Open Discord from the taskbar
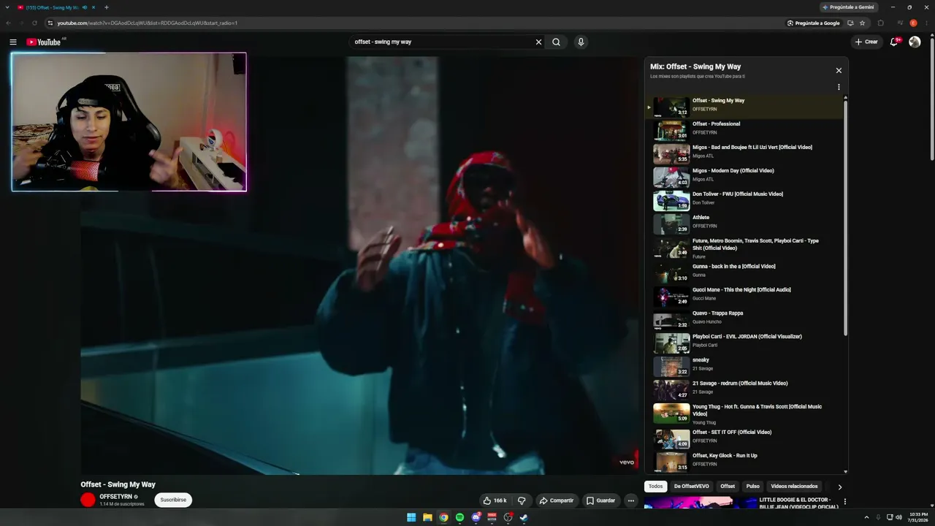 (x=476, y=517)
